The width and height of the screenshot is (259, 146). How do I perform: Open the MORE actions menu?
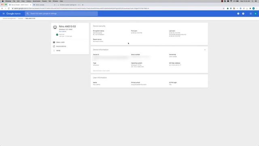click(58, 50)
